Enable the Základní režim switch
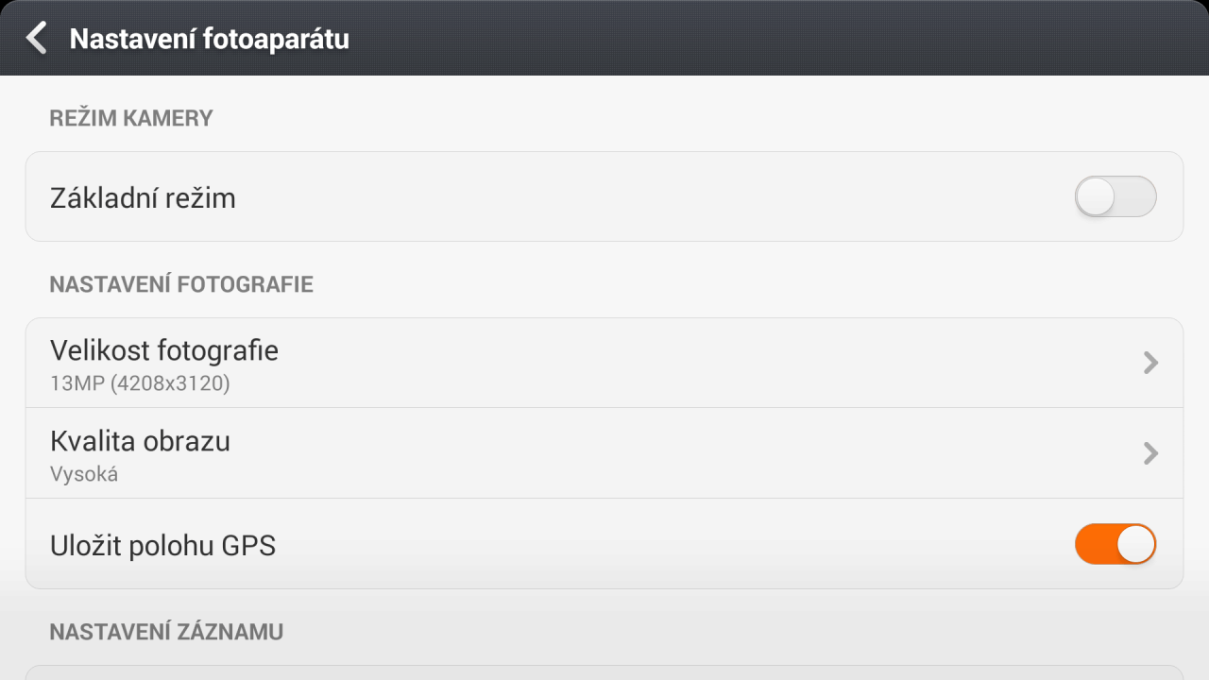Image resolution: width=1209 pixels, height=680 pixels. click(x=1115, y=196)
